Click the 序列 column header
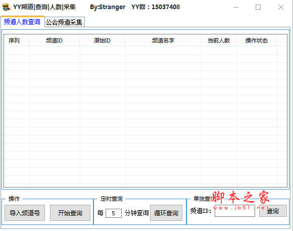 (x=17, y=40)
